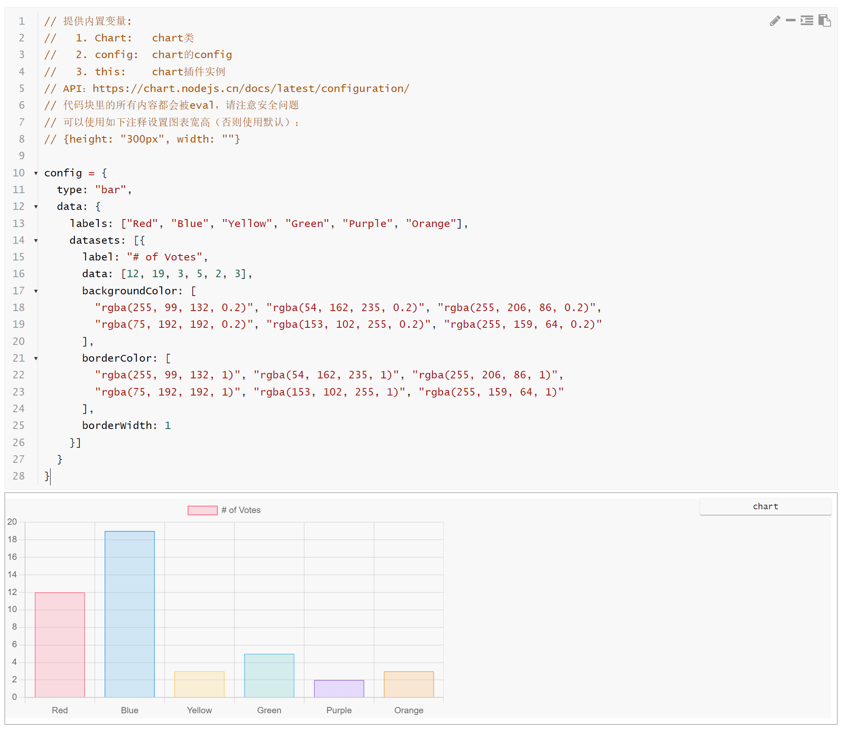The image size is (845, 730).
Task: Collapse the config object at line 10
Action: point(36,173)
